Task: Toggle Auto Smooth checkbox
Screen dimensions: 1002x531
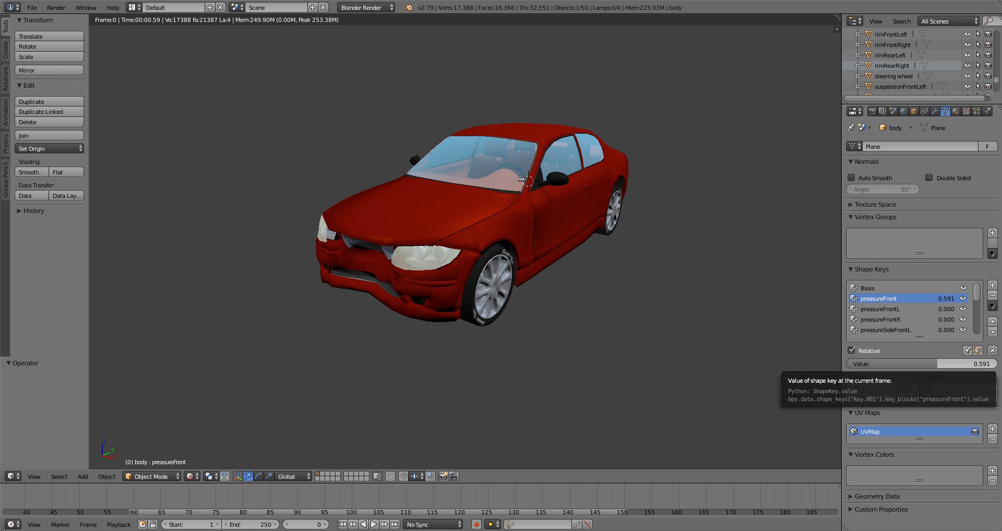Action: [851, 178]
